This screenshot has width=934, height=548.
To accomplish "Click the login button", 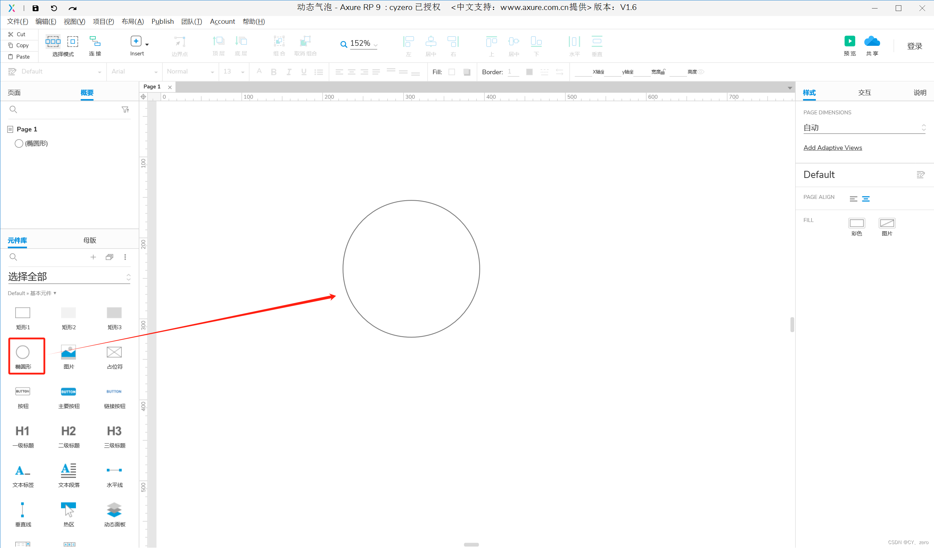I will pyautogui.click(x=914, y=46).
